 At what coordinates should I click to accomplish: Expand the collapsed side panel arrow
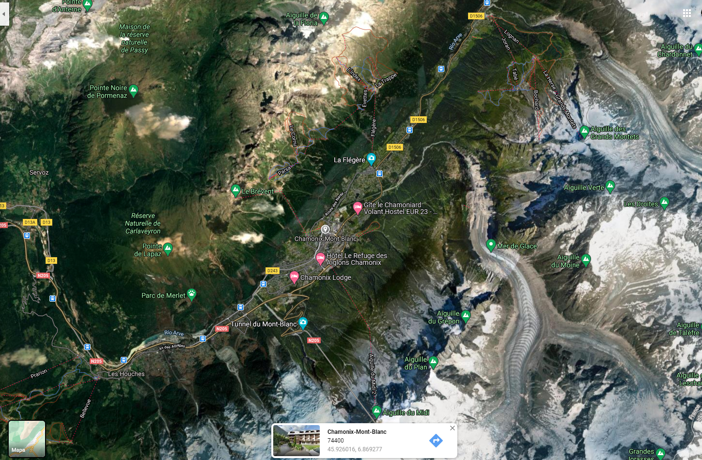[4, 14]
